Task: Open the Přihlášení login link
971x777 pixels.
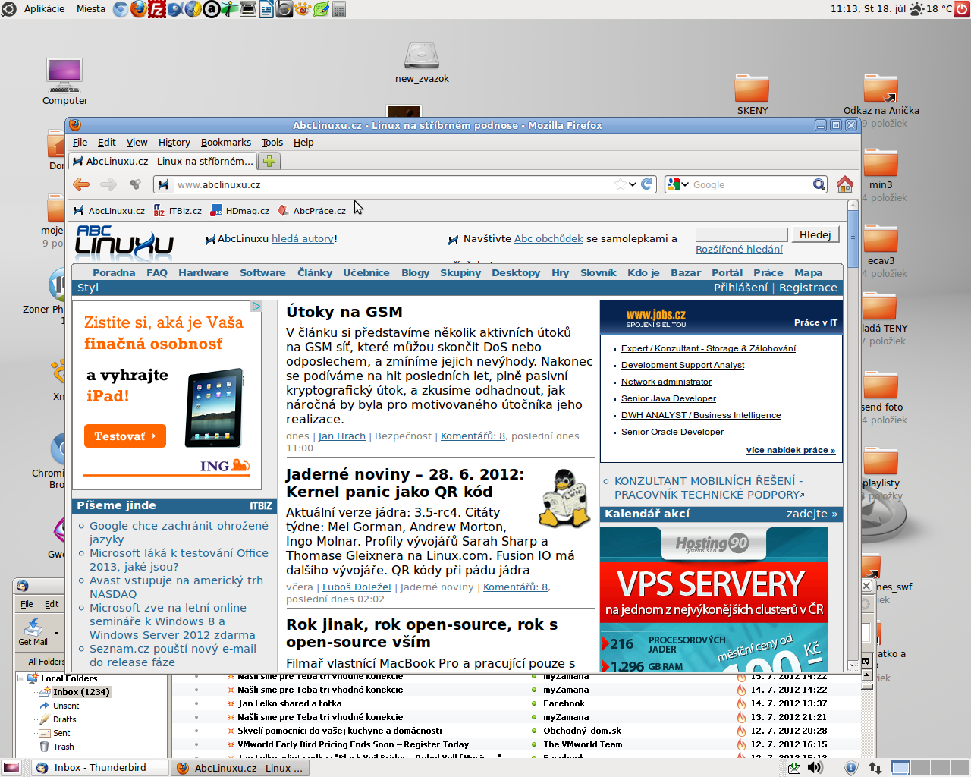Action: tap(740, 288)
